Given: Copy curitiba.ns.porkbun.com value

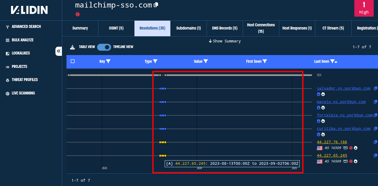Looking at the screenshot, I should (375, 129).
